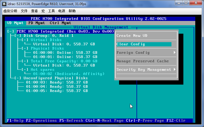Select Clear Config in the popup menu

pos(144,44)
